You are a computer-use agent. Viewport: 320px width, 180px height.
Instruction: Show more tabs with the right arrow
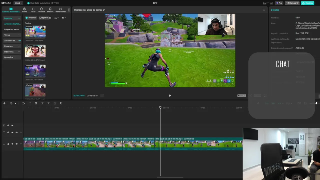coord(69,10)
